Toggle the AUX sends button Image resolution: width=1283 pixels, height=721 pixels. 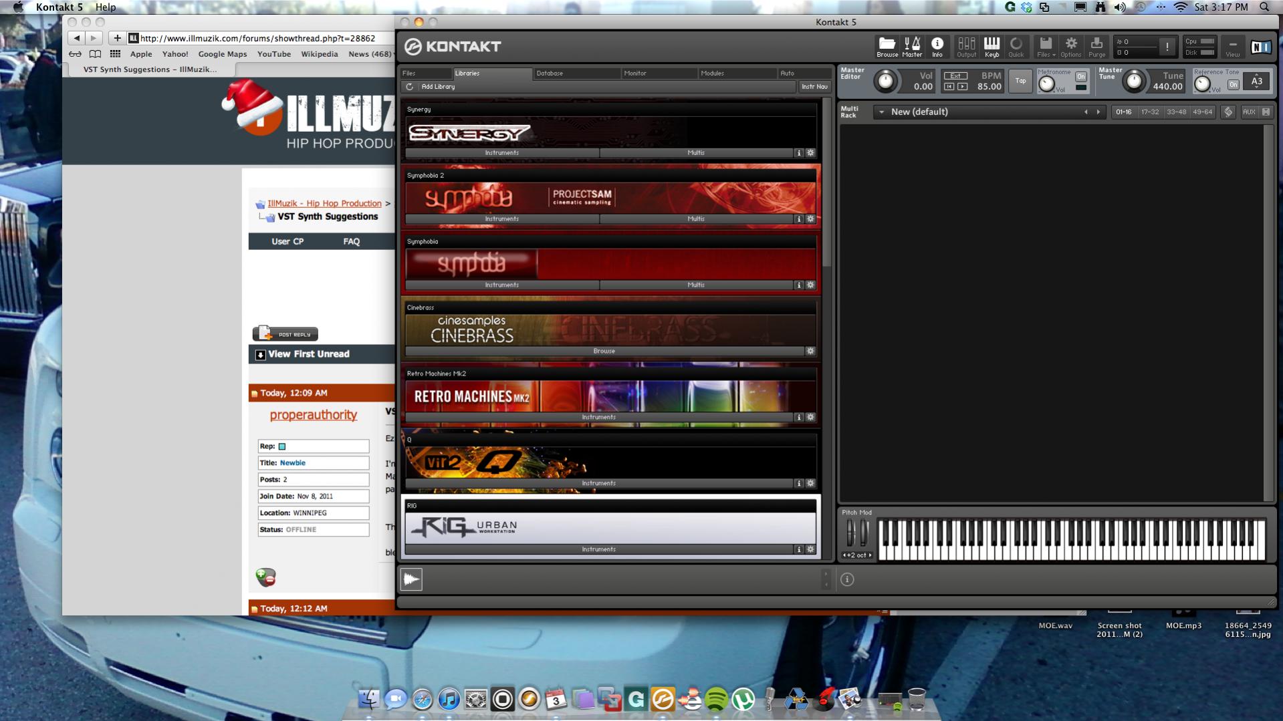pos(1248,112)
